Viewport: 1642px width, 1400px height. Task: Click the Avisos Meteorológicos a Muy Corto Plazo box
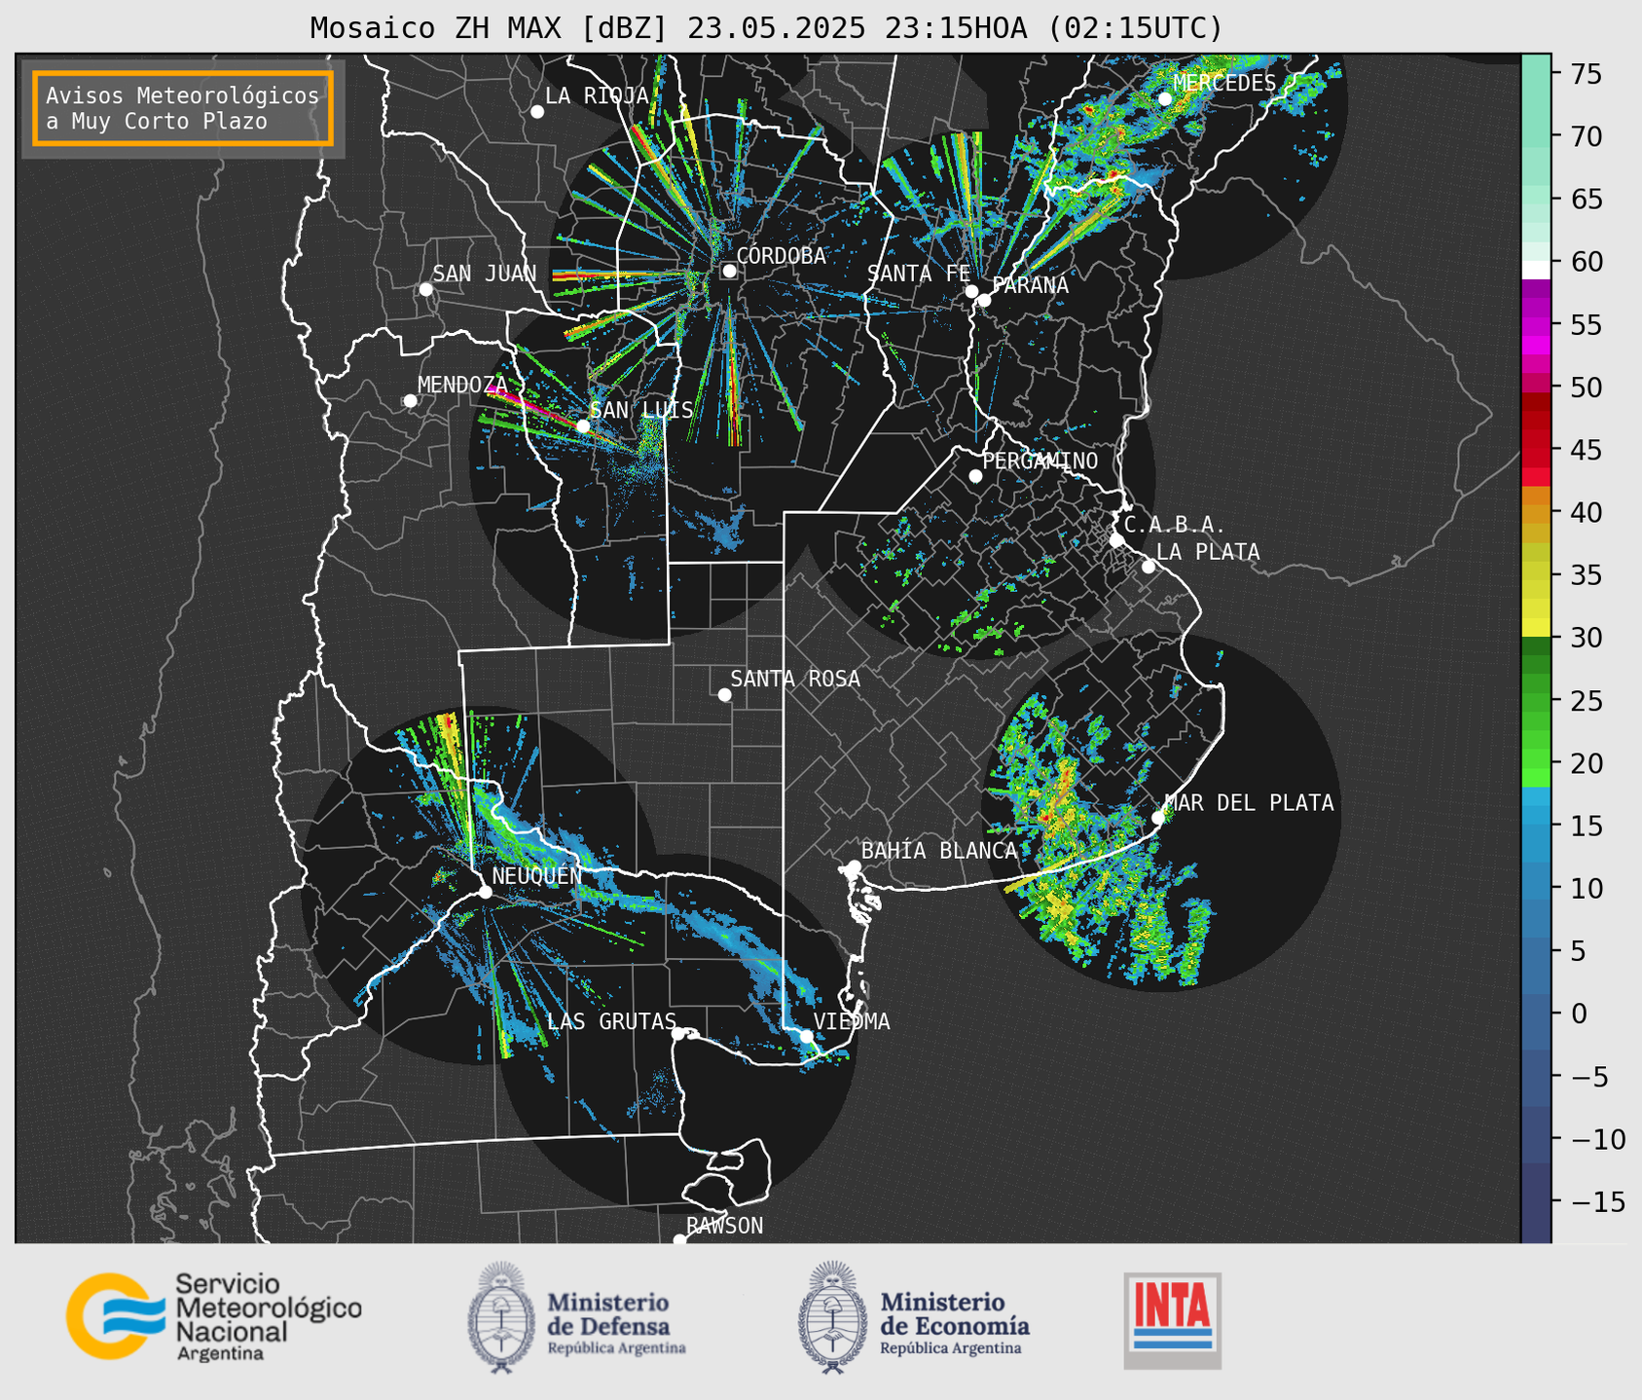coord(183,108)
